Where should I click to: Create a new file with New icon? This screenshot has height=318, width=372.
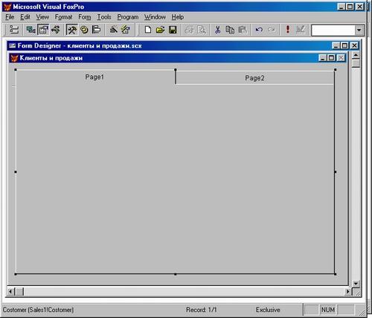coord(148,30)
